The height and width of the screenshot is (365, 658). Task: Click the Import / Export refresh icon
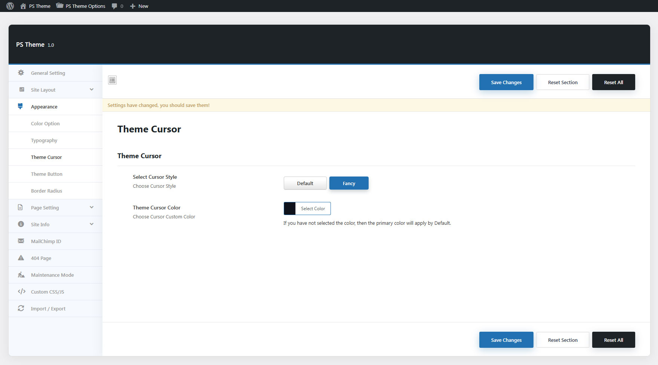pos(21,309)
